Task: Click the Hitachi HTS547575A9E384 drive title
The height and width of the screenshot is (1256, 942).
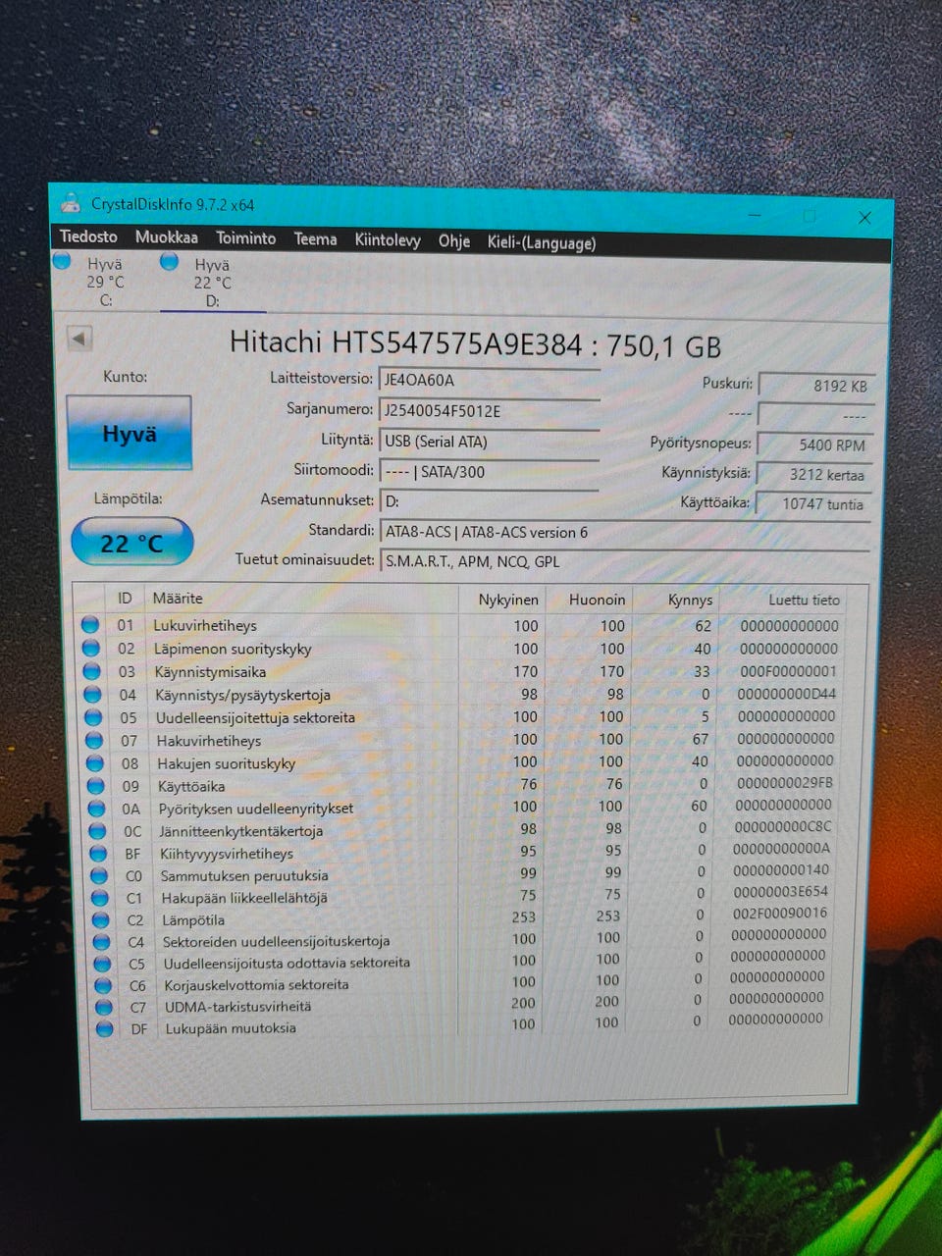Action: click(x=475, y=344)
